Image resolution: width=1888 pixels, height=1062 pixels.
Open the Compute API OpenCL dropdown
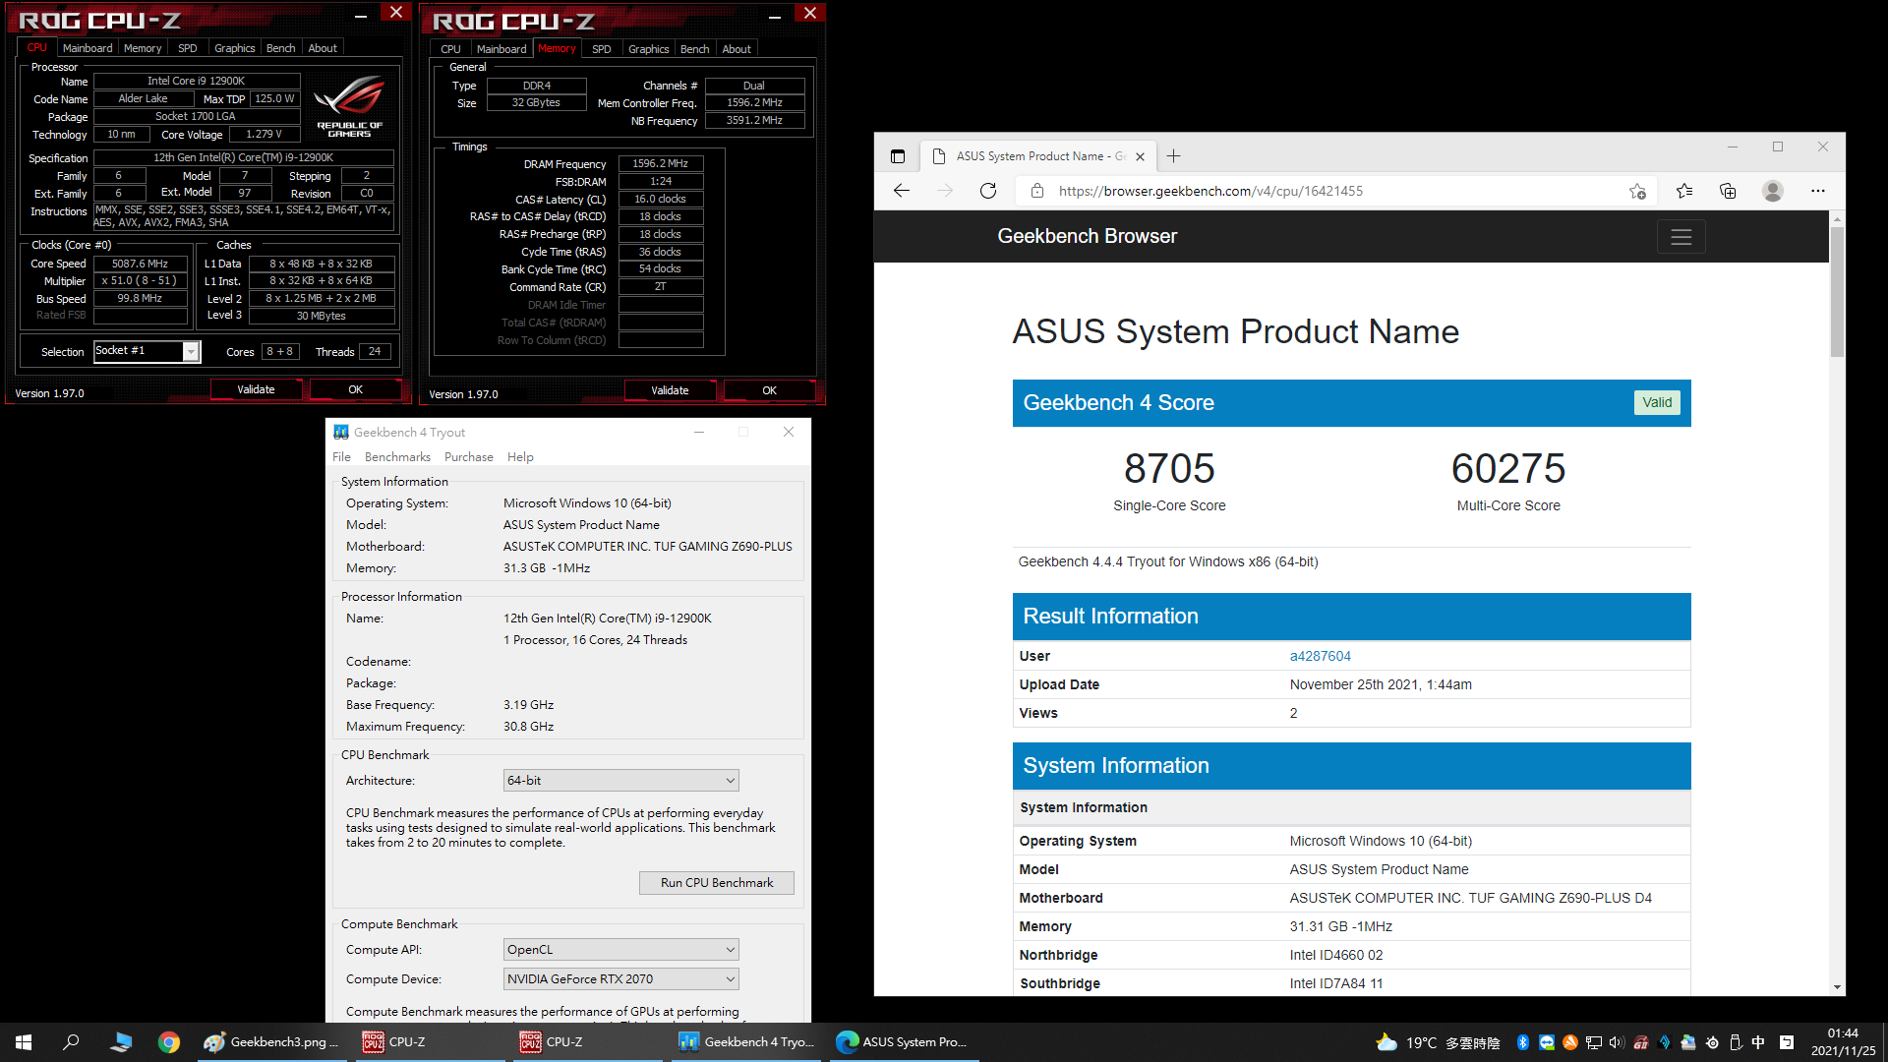point(621,950)
